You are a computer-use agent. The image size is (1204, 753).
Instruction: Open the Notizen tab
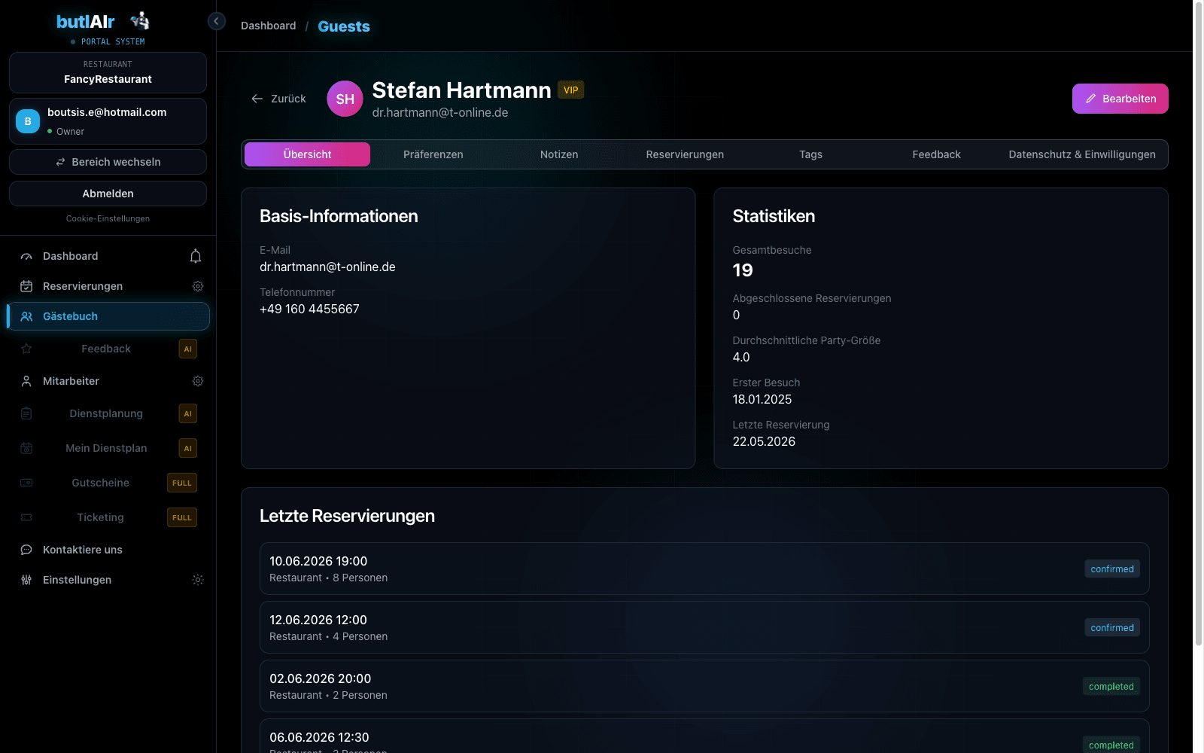pos(559,154)
